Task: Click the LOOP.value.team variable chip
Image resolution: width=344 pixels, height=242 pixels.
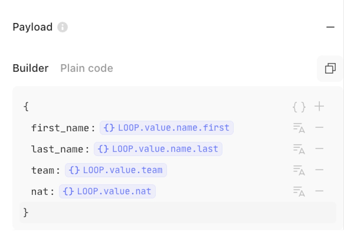Action: [116, 170]
